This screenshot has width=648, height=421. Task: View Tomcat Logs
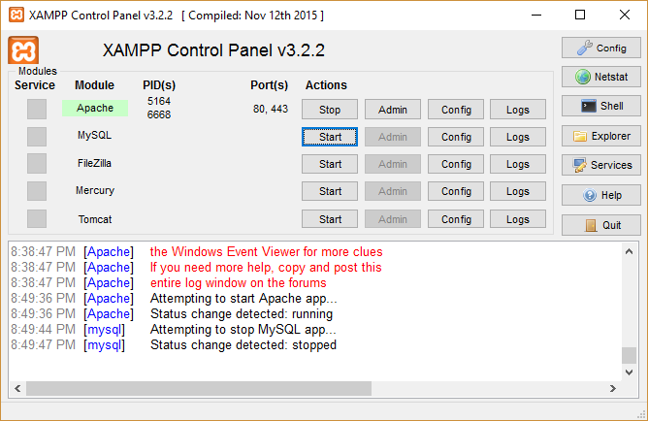[x=518, y=219]
